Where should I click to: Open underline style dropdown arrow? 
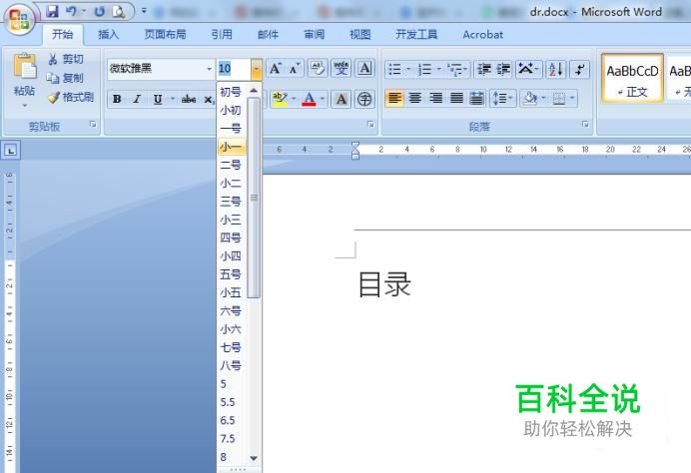[x=173, y=99]
